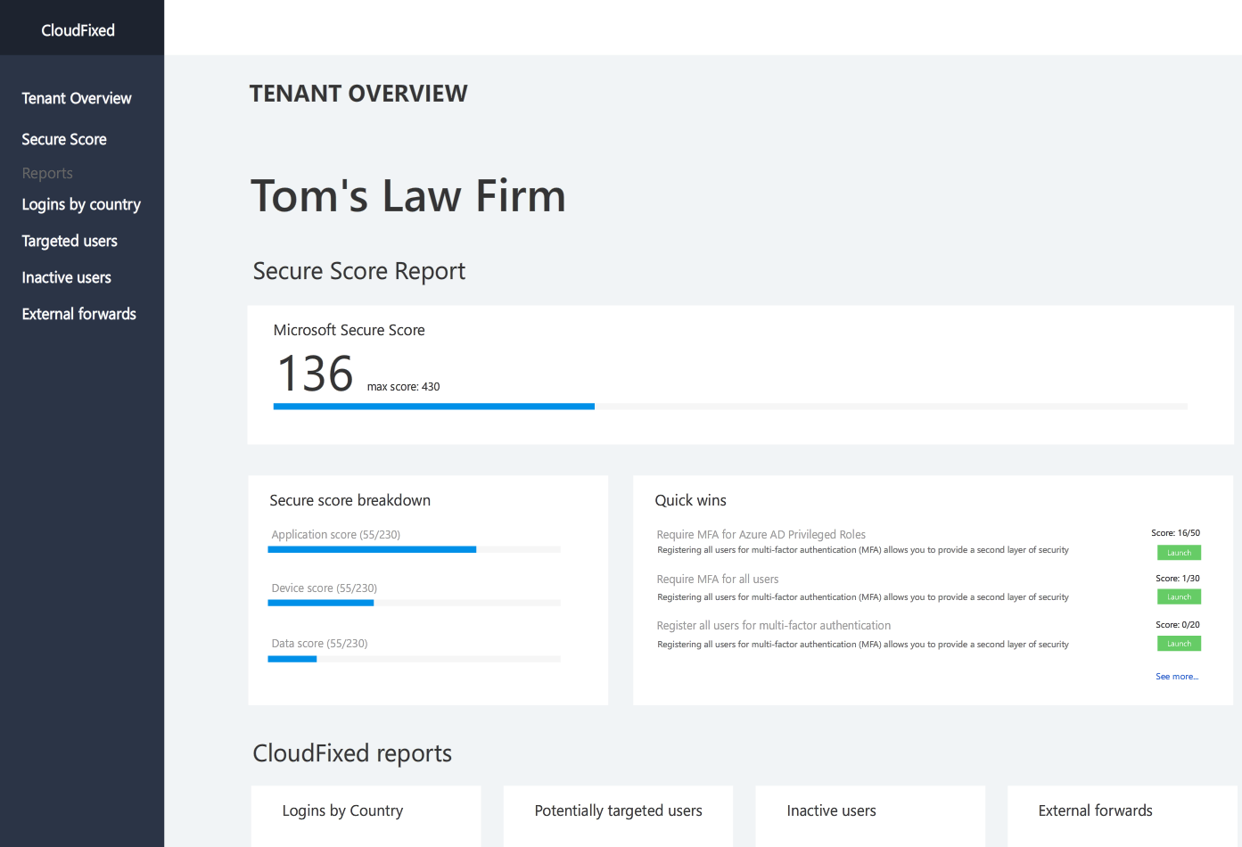Click the Require MFA for Azure AD Privileged Roles title

pos(761,535)
